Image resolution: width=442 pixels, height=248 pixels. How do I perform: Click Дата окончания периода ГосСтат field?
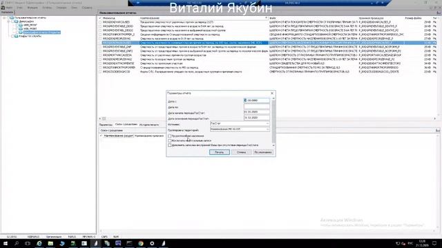pyautogui.click(x=257, y=118)
